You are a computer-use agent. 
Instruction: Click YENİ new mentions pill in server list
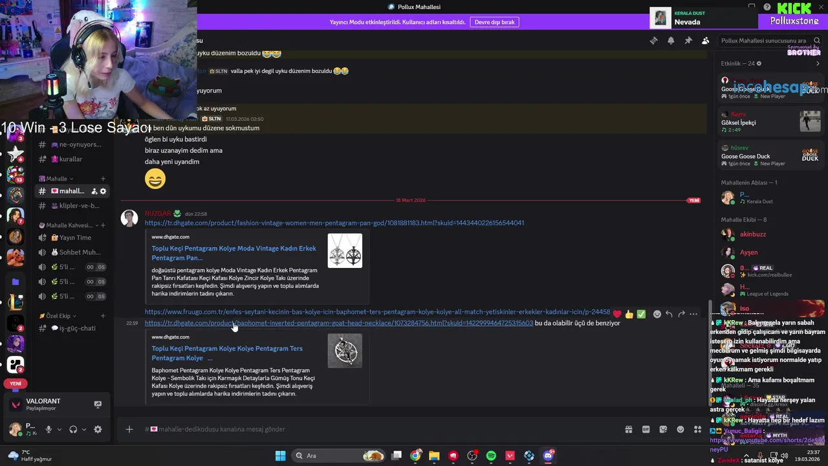(16, 383)
